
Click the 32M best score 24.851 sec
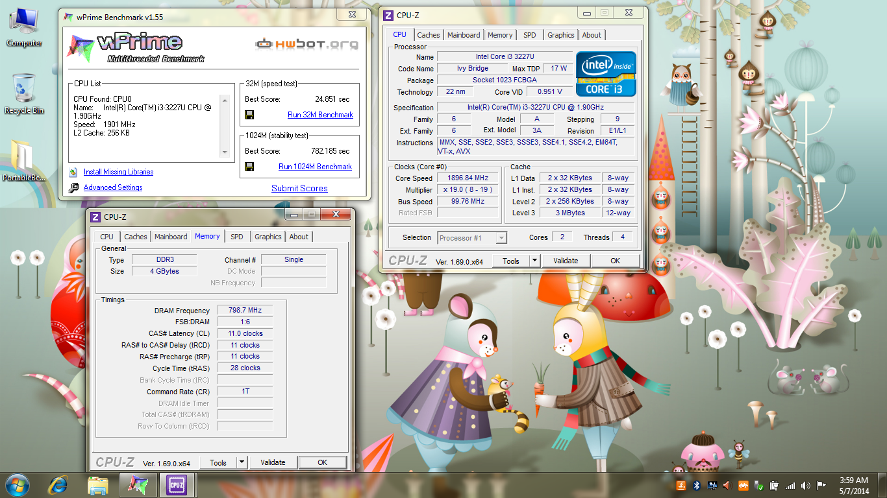(332, 99)
